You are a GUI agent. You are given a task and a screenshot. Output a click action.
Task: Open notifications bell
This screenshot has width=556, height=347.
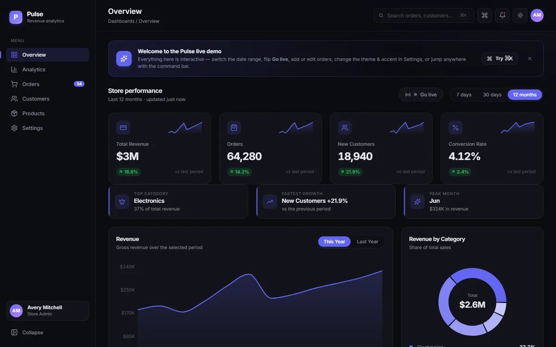(502, 15)
